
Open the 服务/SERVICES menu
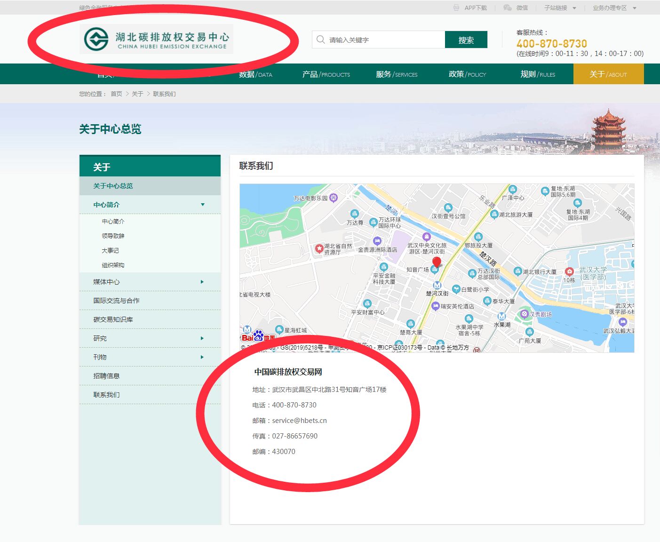click(x=397, y=74)
